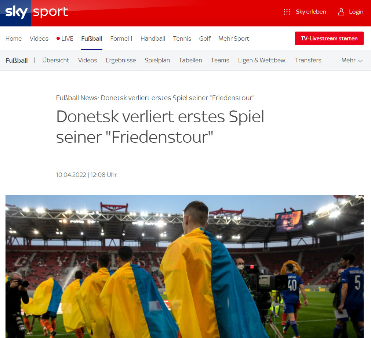Open the Tennis section
This screenshot has height=338, width=371.
pyautogui.click(x=182, y=39)
